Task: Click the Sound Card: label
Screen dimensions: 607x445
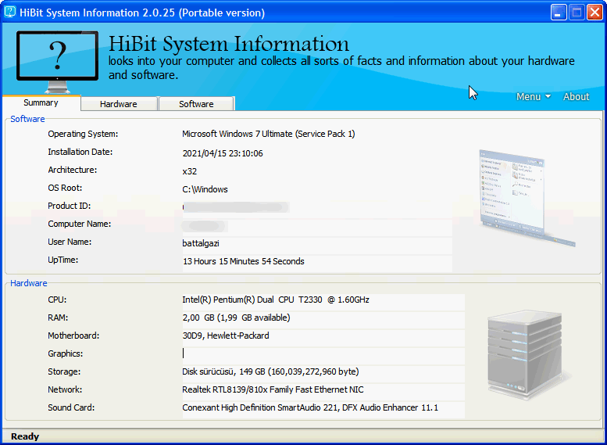Action: click(71, 407)
